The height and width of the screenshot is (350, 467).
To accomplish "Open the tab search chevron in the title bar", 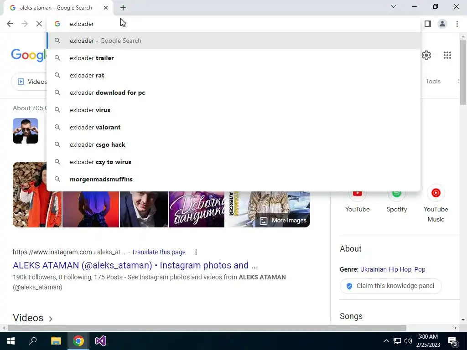I will tap(394, 6).
